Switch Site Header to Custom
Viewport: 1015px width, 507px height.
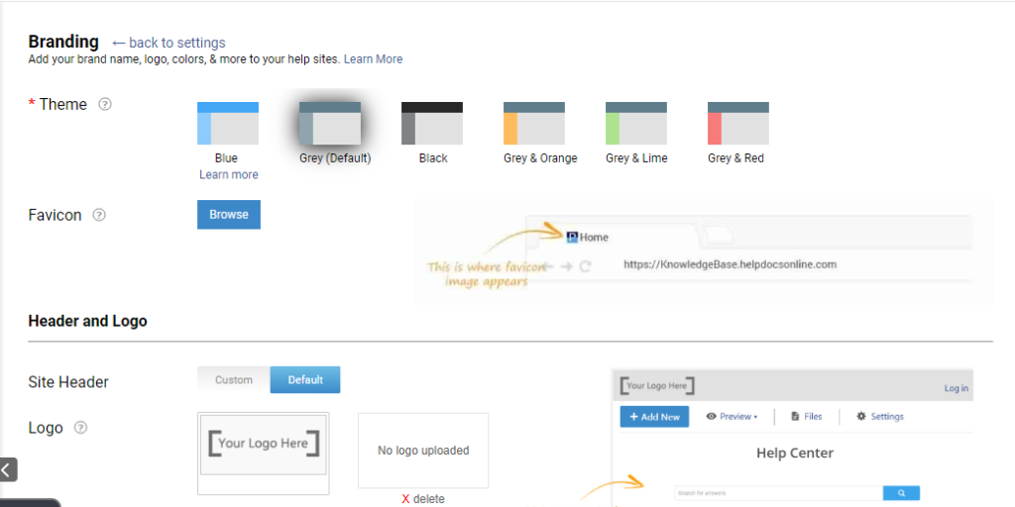pyautogui.click(x=234, y=380)
